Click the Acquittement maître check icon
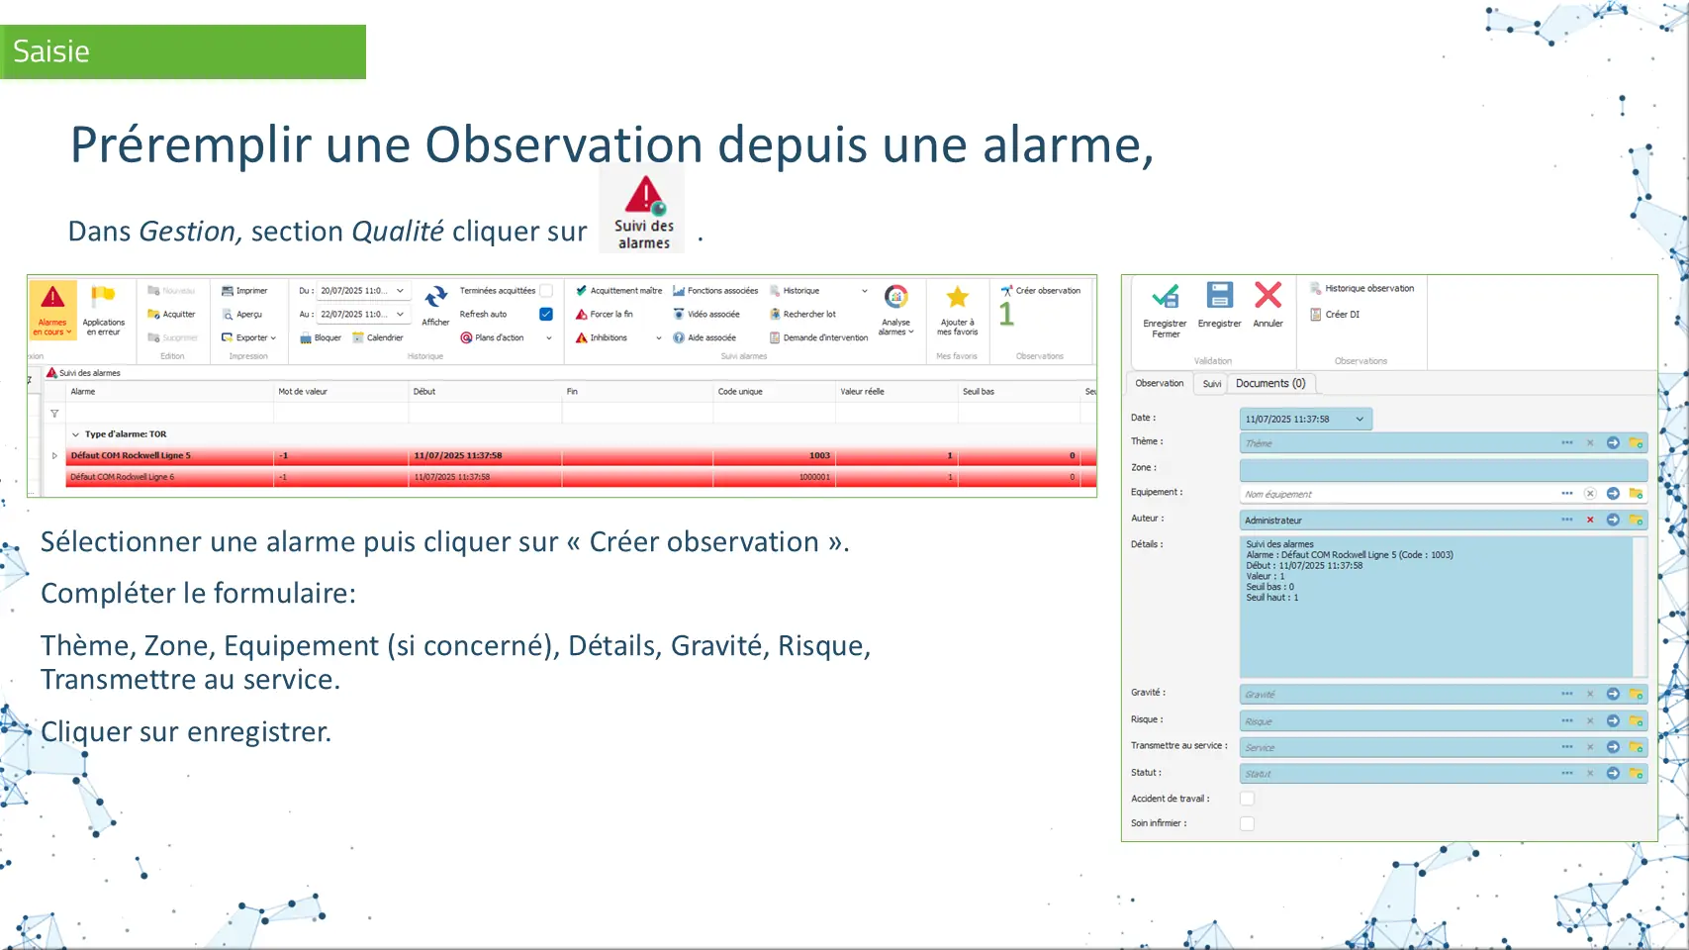This screenshot has width=1689, height=950. click(582, 291)
